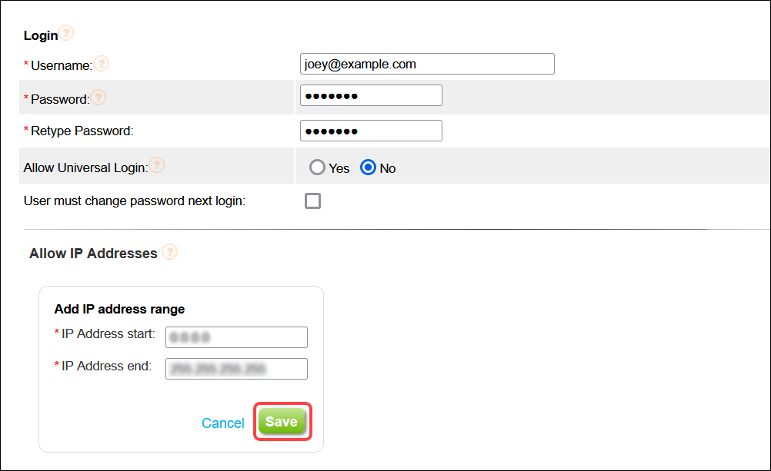This screenshot has height=471, width=771.
Task: Click the Password input field
Action: [x=371, y=95]
